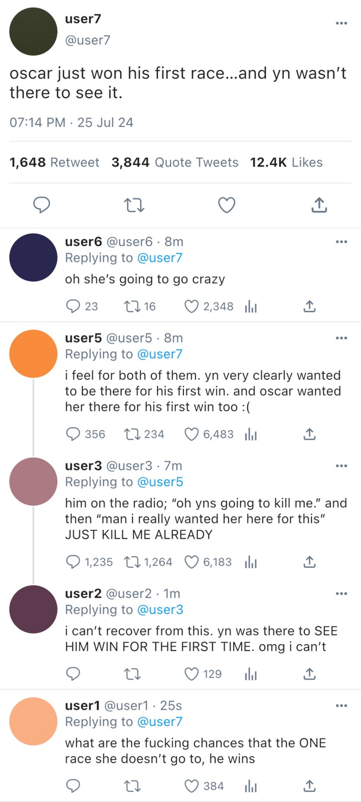
Task: Reply to user7's main tweet
Action: coord(42,205)
